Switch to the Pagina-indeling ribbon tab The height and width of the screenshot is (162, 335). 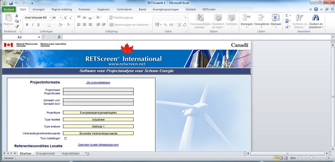[62, 9]
